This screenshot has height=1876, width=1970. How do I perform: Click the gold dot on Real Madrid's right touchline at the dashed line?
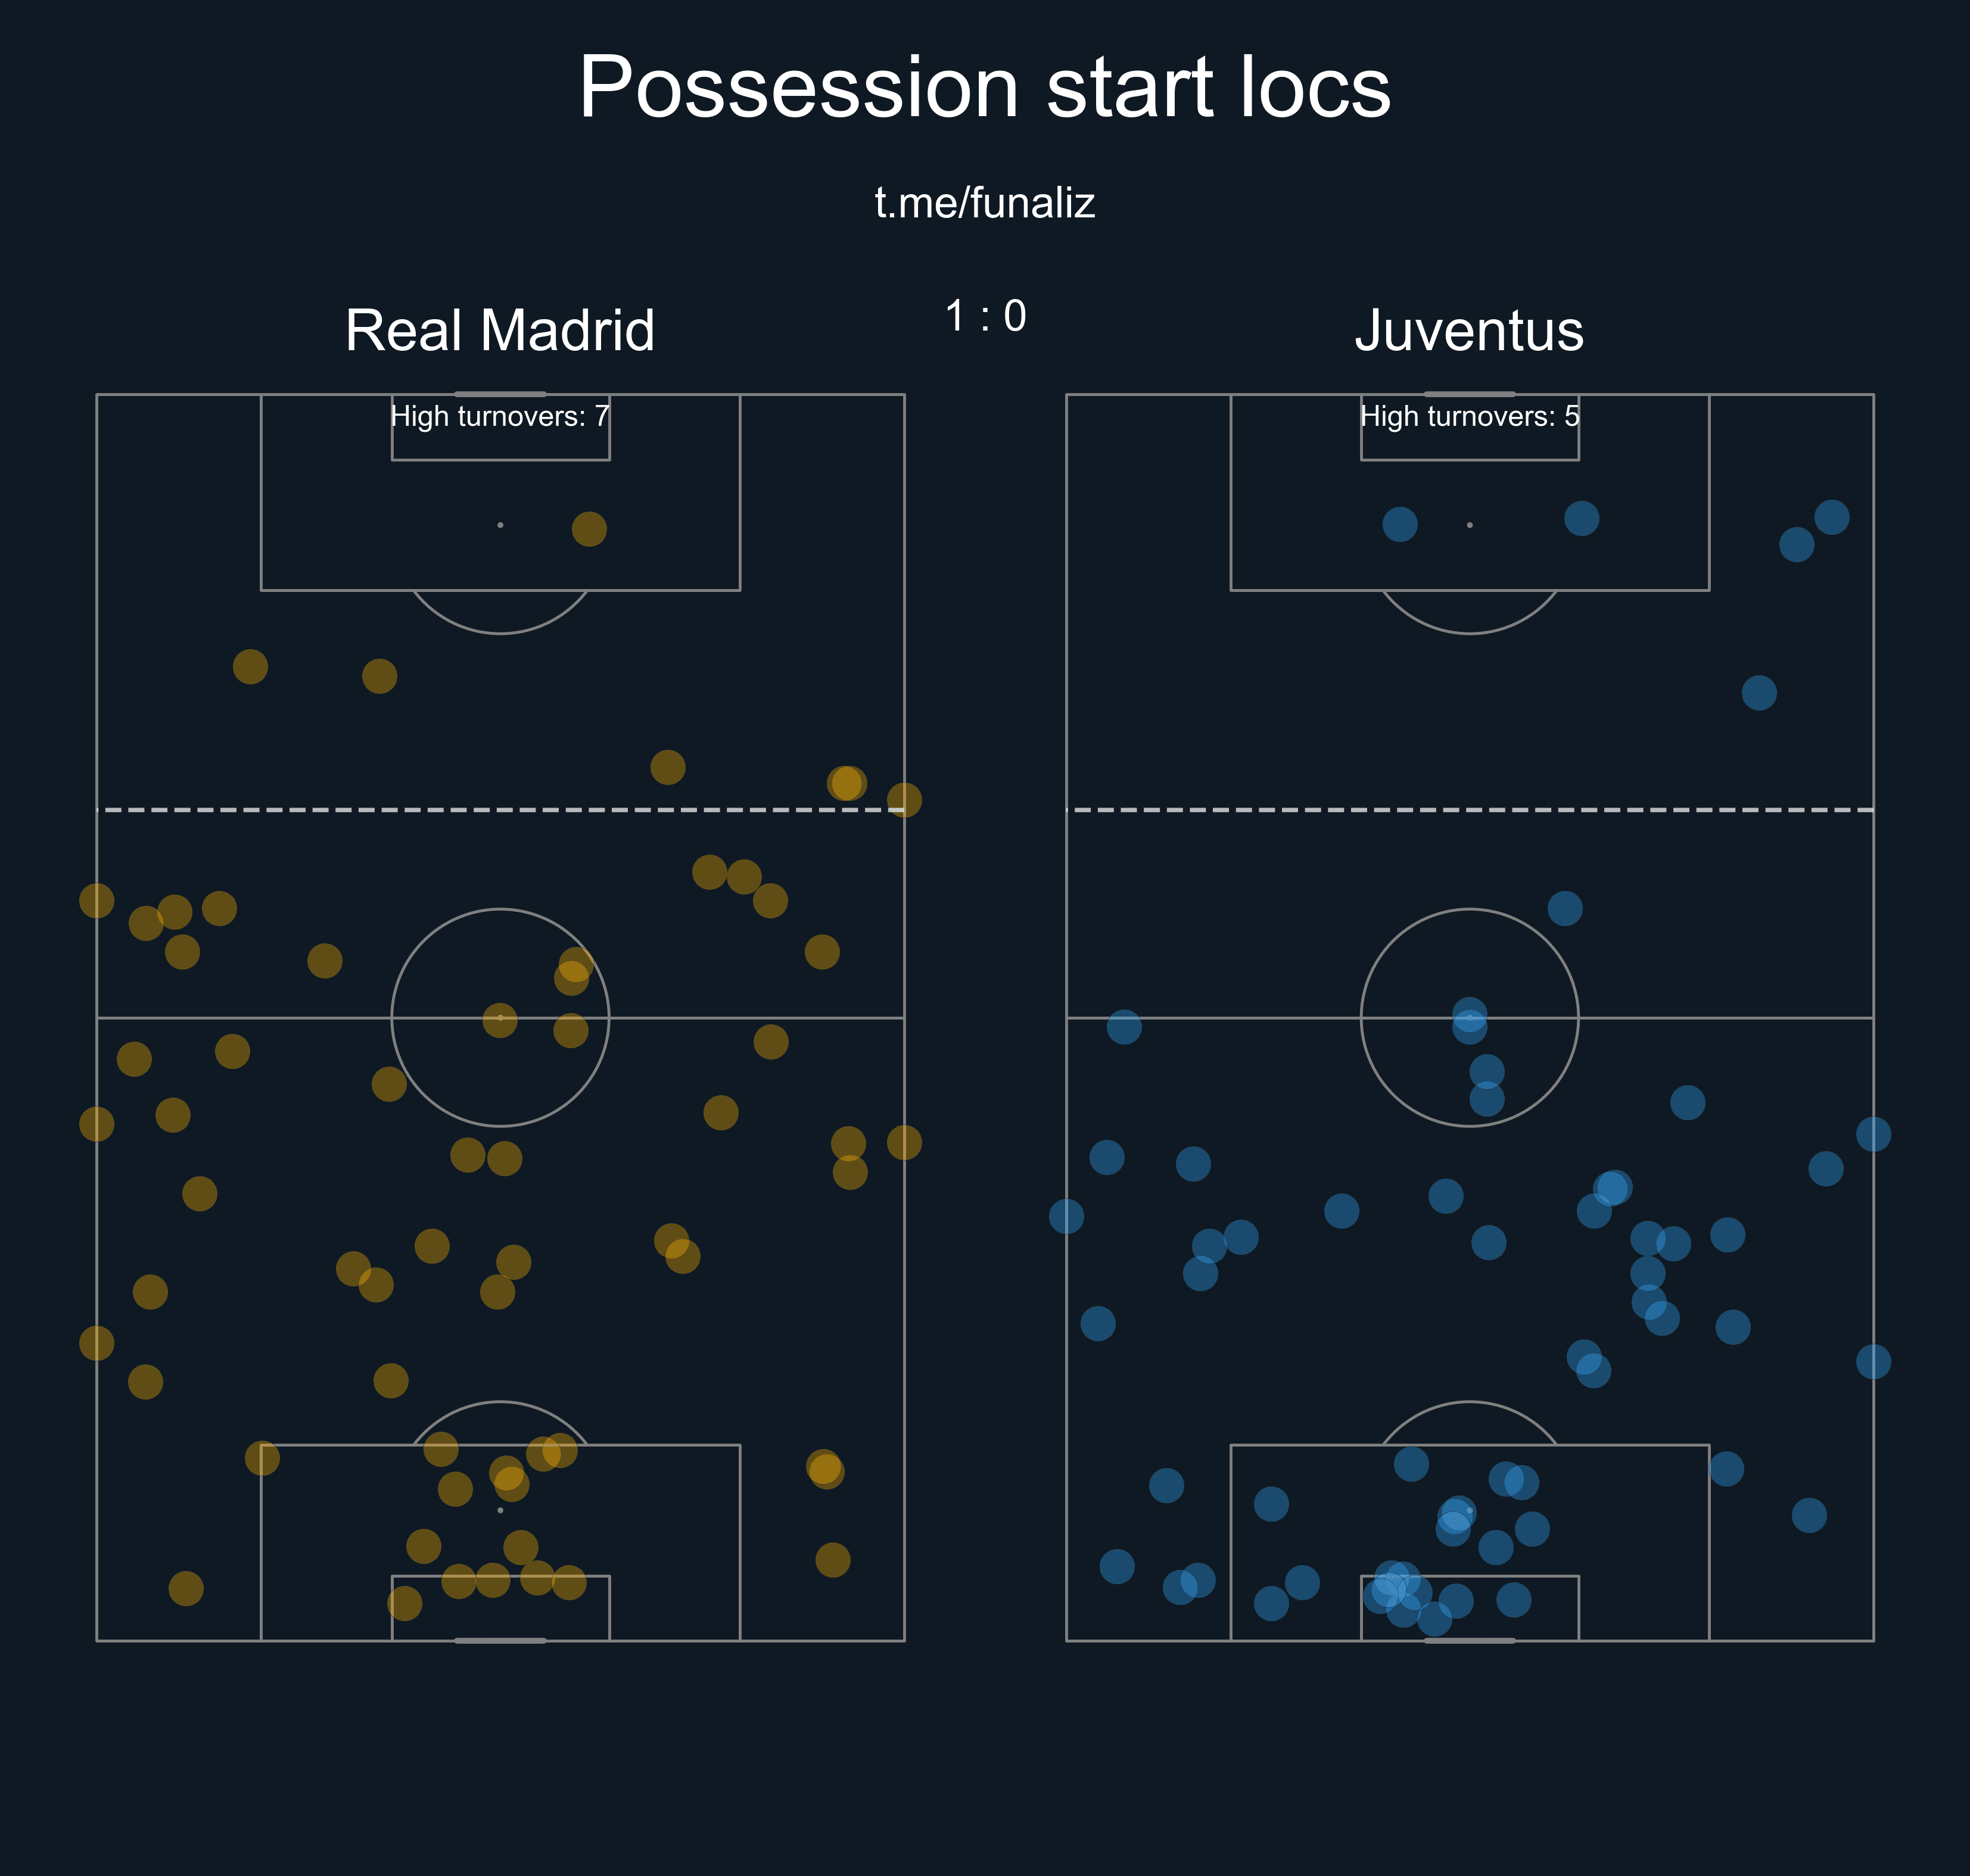point(904,800)
